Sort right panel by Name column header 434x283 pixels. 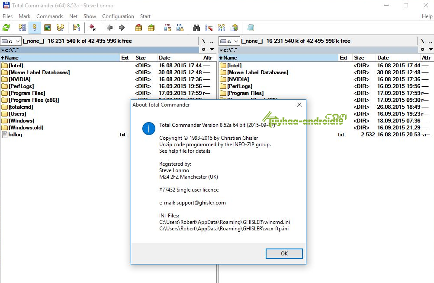[x=279, y=58]
